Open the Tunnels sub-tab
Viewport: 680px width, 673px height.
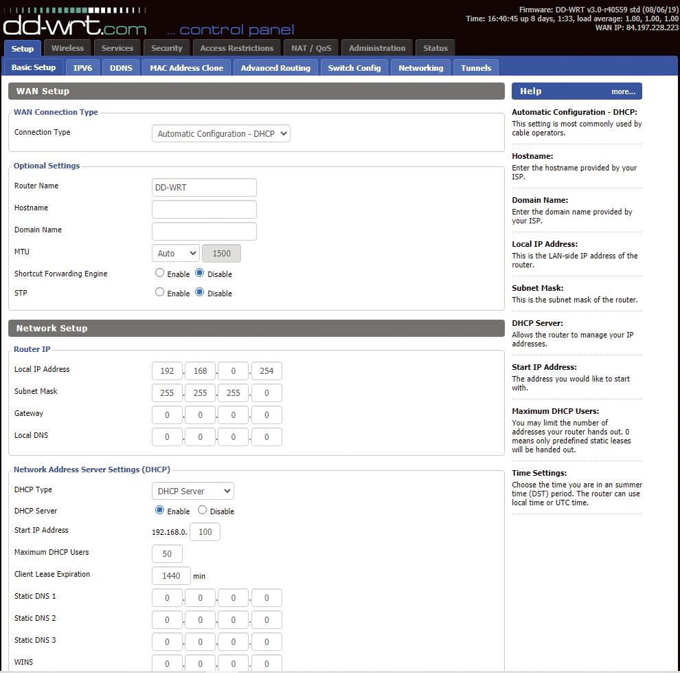[476, 67]
